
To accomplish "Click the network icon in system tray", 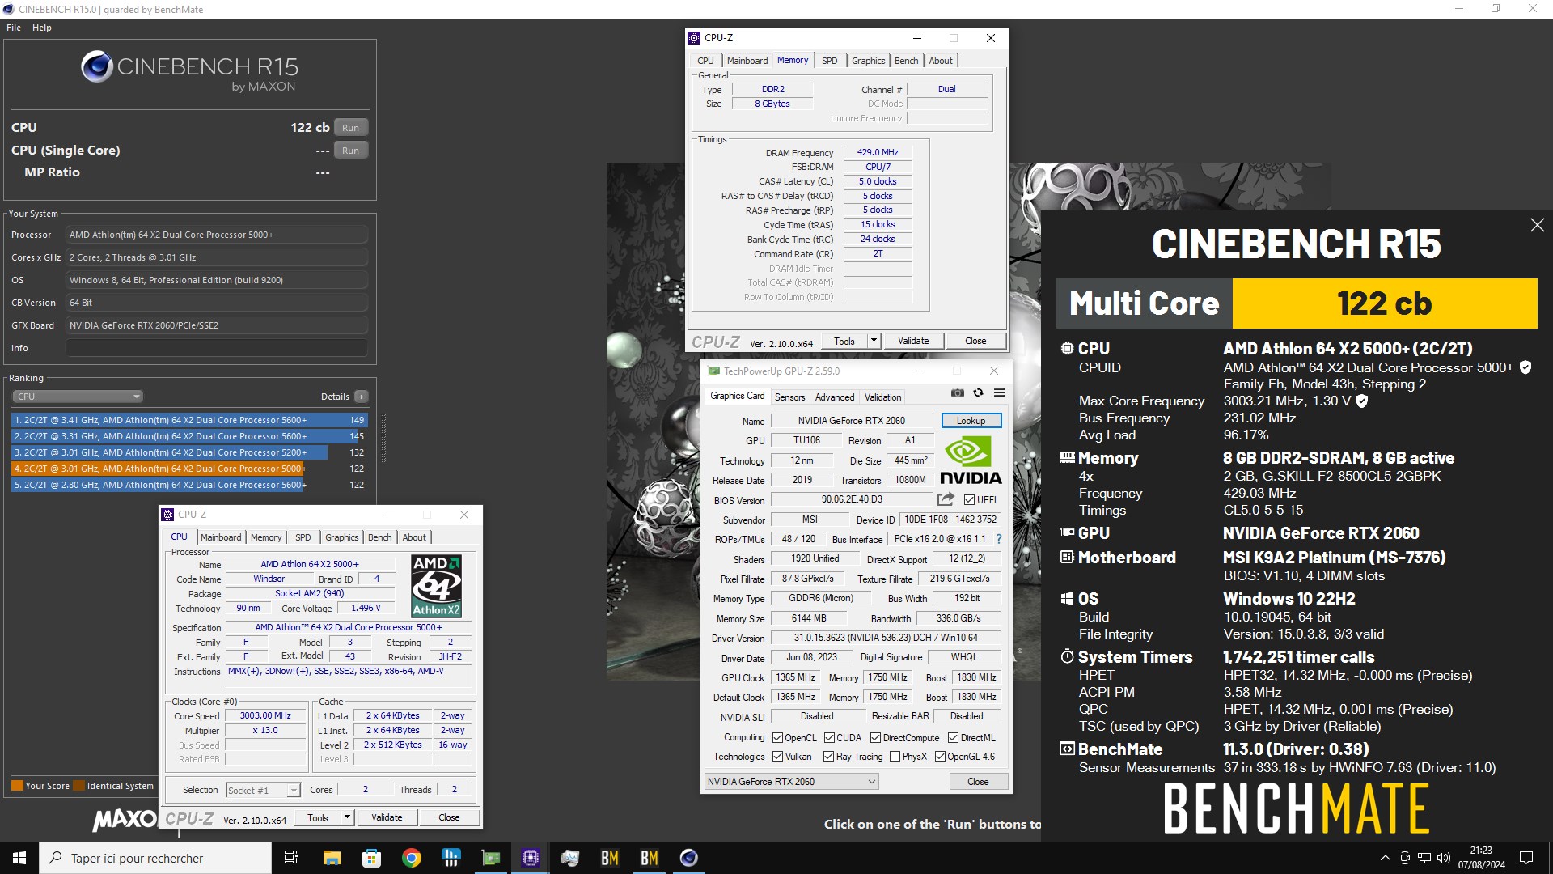I will (1424, 858).
